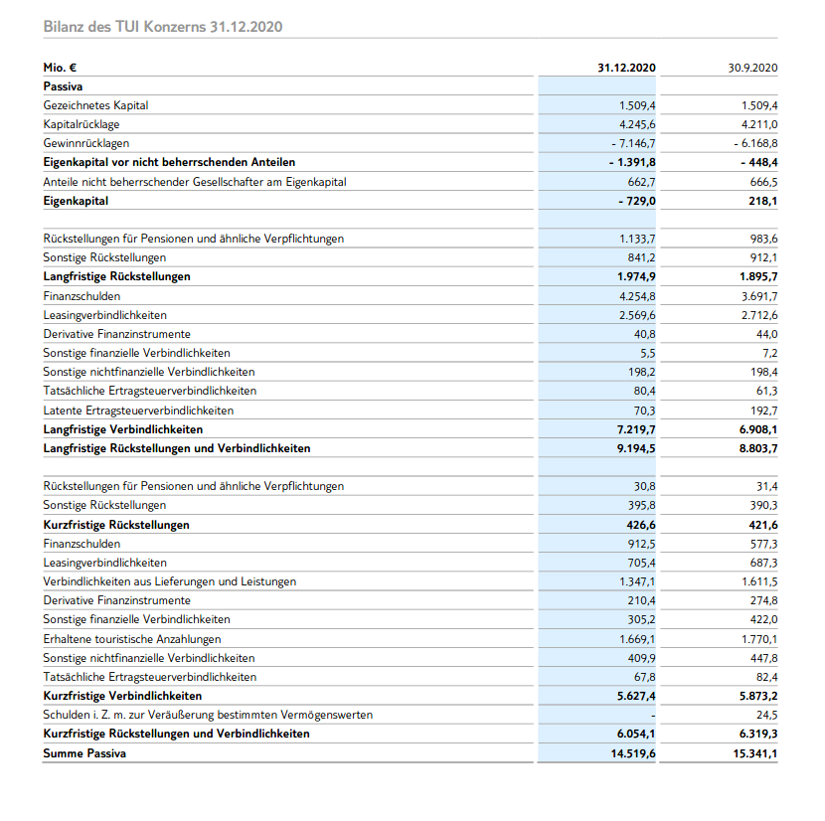Select the 'Summe Passiva' row label

tap(84, 753)
